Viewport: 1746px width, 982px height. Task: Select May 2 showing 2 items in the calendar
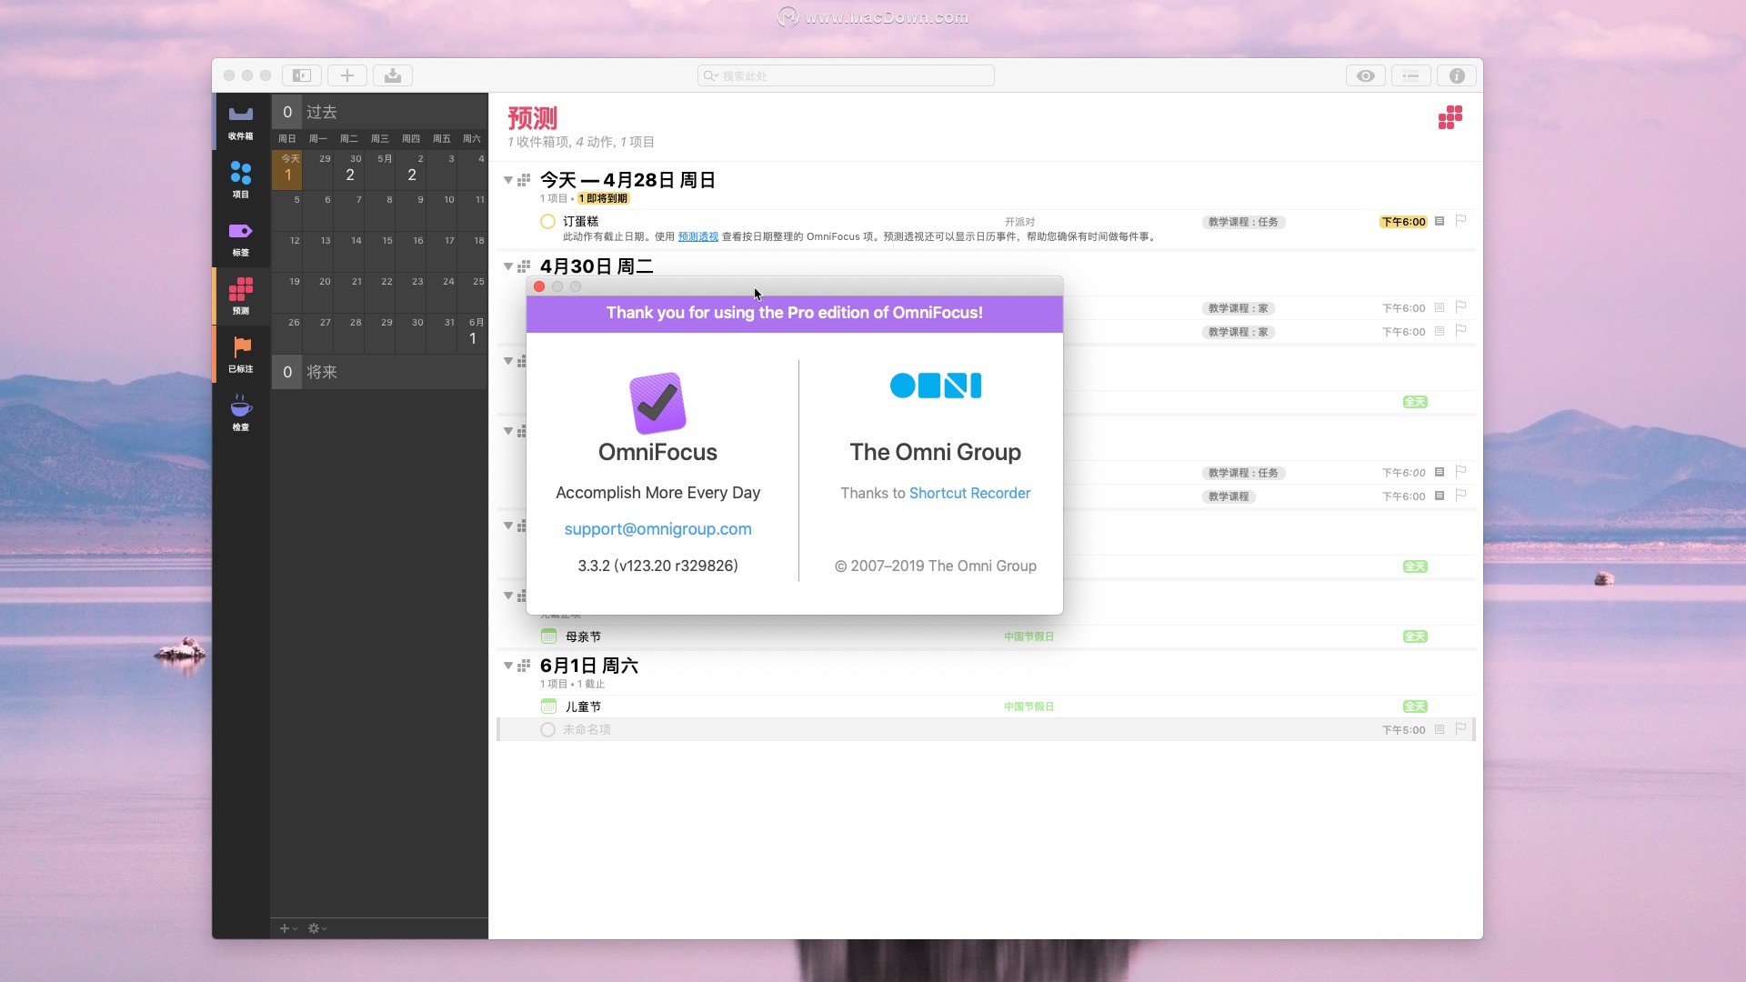[x=411, y=169]
